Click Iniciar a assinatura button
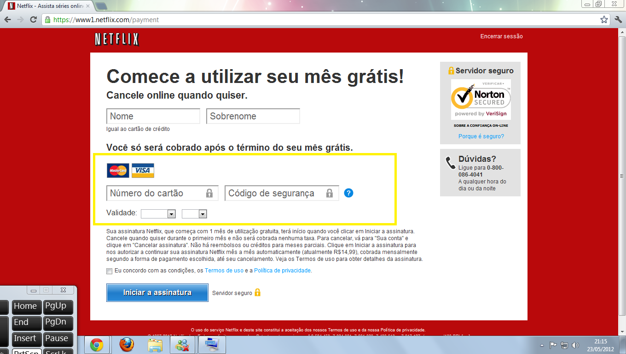Screen dimensions: 626x354 (157, 293)
